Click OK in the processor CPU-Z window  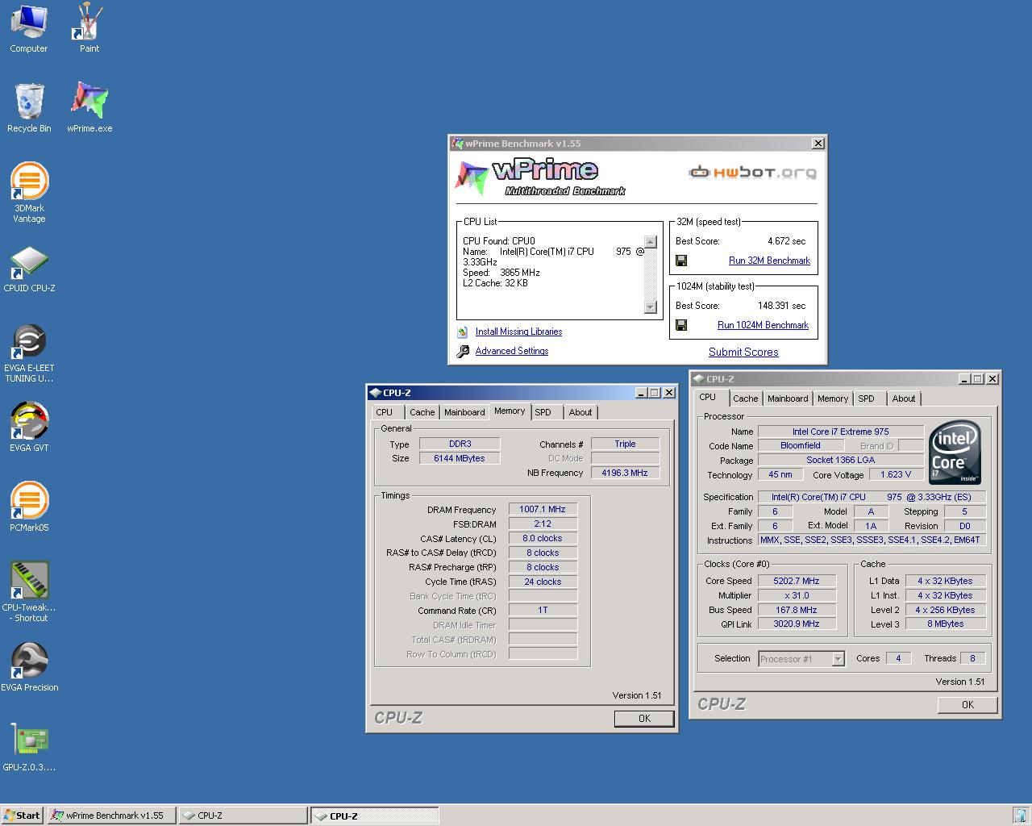pyautogui.click(x=967, y=705)
